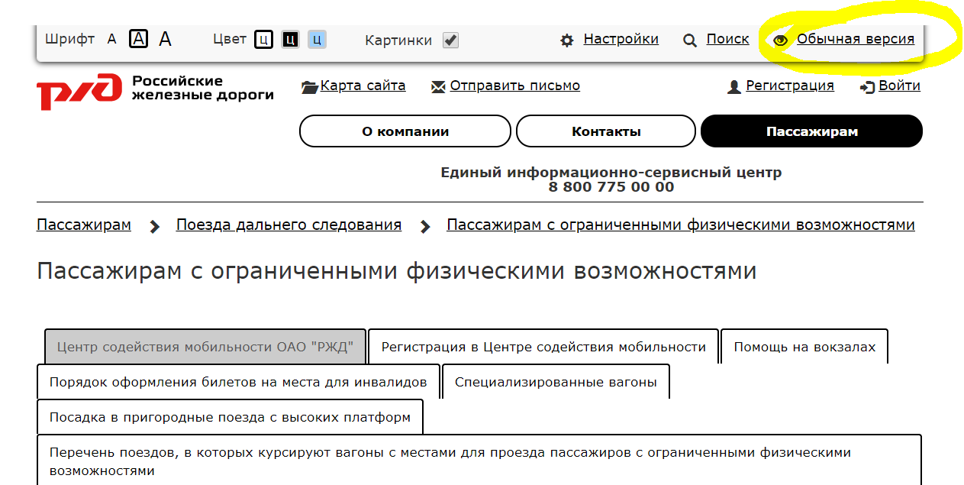The height and width of the screenshot is (485, 964).
Task: Toggle the Картинки checkbox
Action: click(451, 40)
